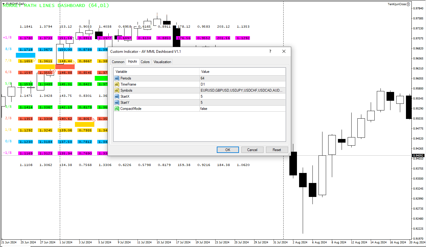Confirm settings with the OK button
The width and height of the screenshot is (426, 247).
pos(228,150)
